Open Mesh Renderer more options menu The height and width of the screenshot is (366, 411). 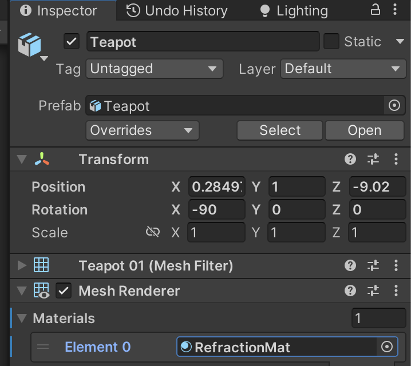tap(396, 291)
